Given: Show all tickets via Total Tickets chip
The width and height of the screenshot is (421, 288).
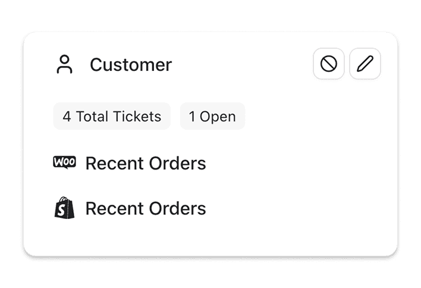Looking at the screenshot, I should [x=112, y=116].
